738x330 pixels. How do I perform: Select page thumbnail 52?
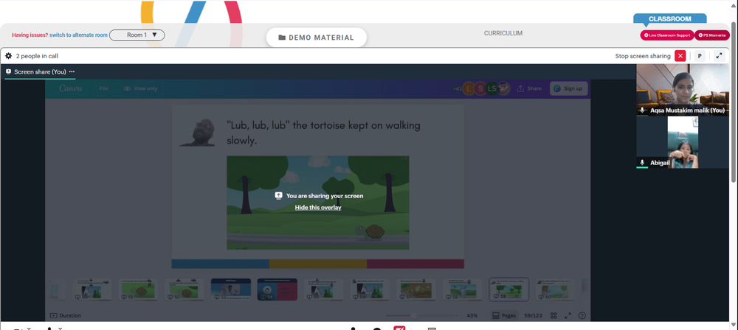(184, 289)
